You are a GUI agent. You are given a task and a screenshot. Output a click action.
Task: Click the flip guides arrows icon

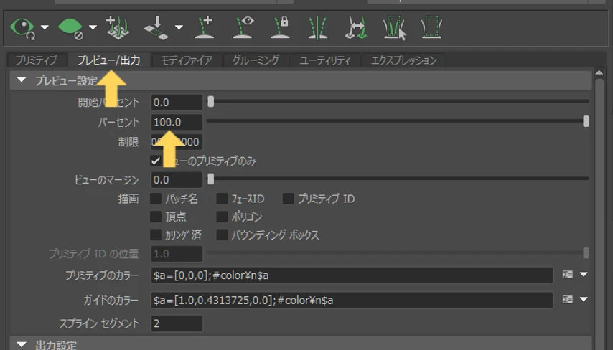tap(356, 28)
